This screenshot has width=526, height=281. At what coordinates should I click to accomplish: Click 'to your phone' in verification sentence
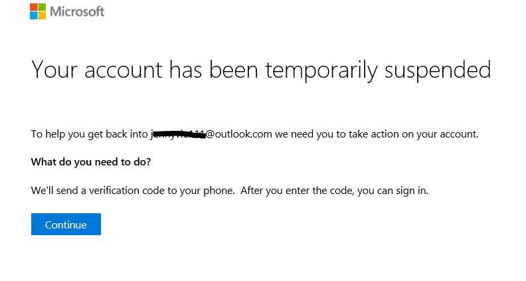(201, 191)
